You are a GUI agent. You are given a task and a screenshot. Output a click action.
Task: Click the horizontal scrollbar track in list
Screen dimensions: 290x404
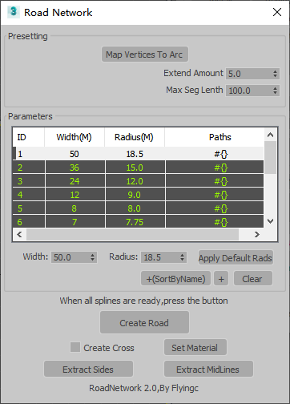click(x=132, y=235)
